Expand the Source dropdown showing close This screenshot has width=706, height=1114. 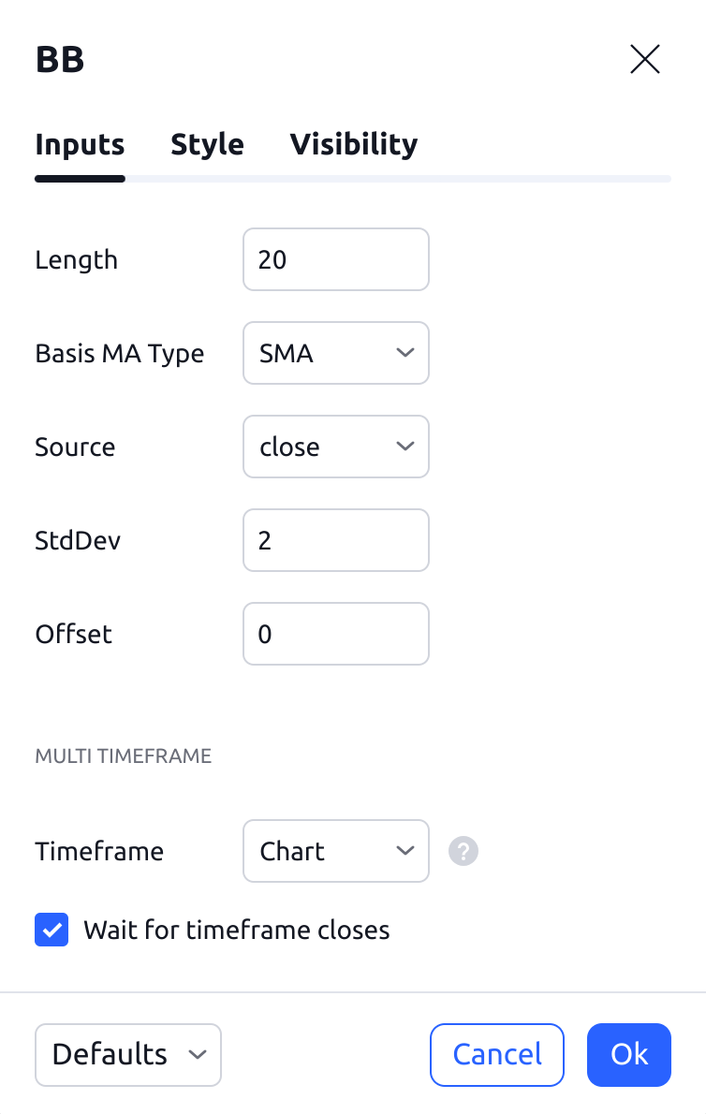click(335, 447)
